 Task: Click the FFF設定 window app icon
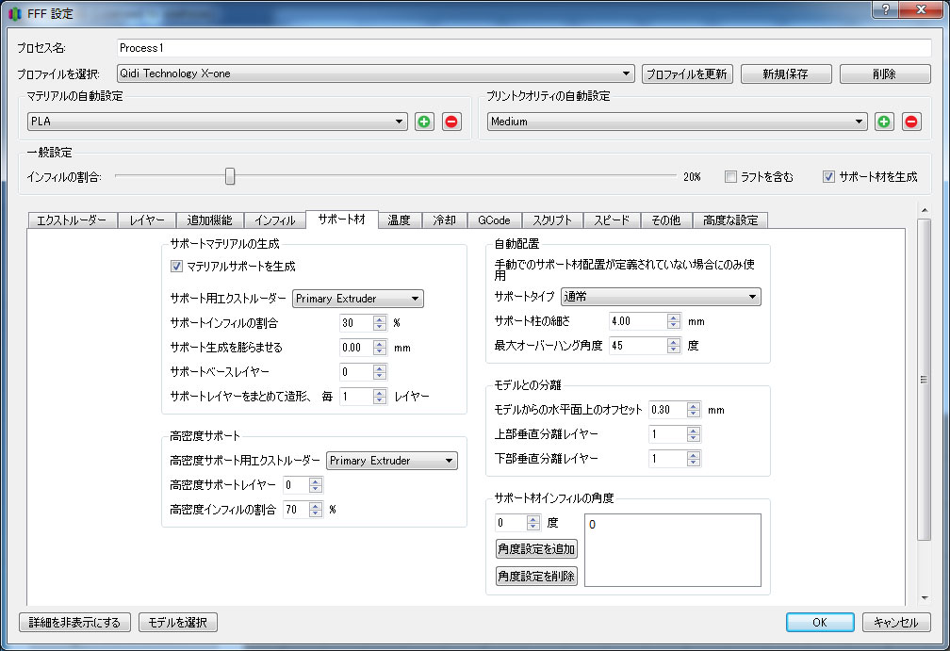(x=12, y=14)
